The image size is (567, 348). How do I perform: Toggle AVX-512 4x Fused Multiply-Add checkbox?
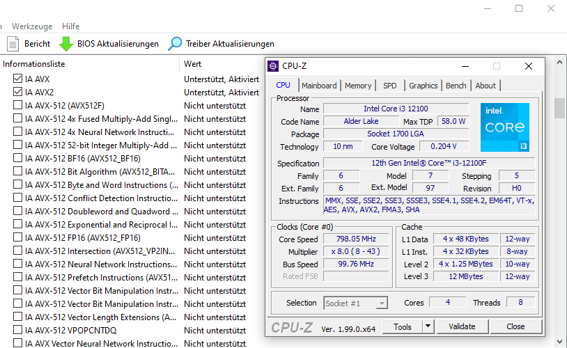17,118
